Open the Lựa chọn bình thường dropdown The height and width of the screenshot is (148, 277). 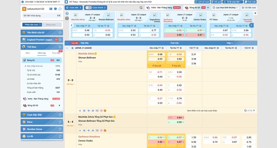pos(229,7)
